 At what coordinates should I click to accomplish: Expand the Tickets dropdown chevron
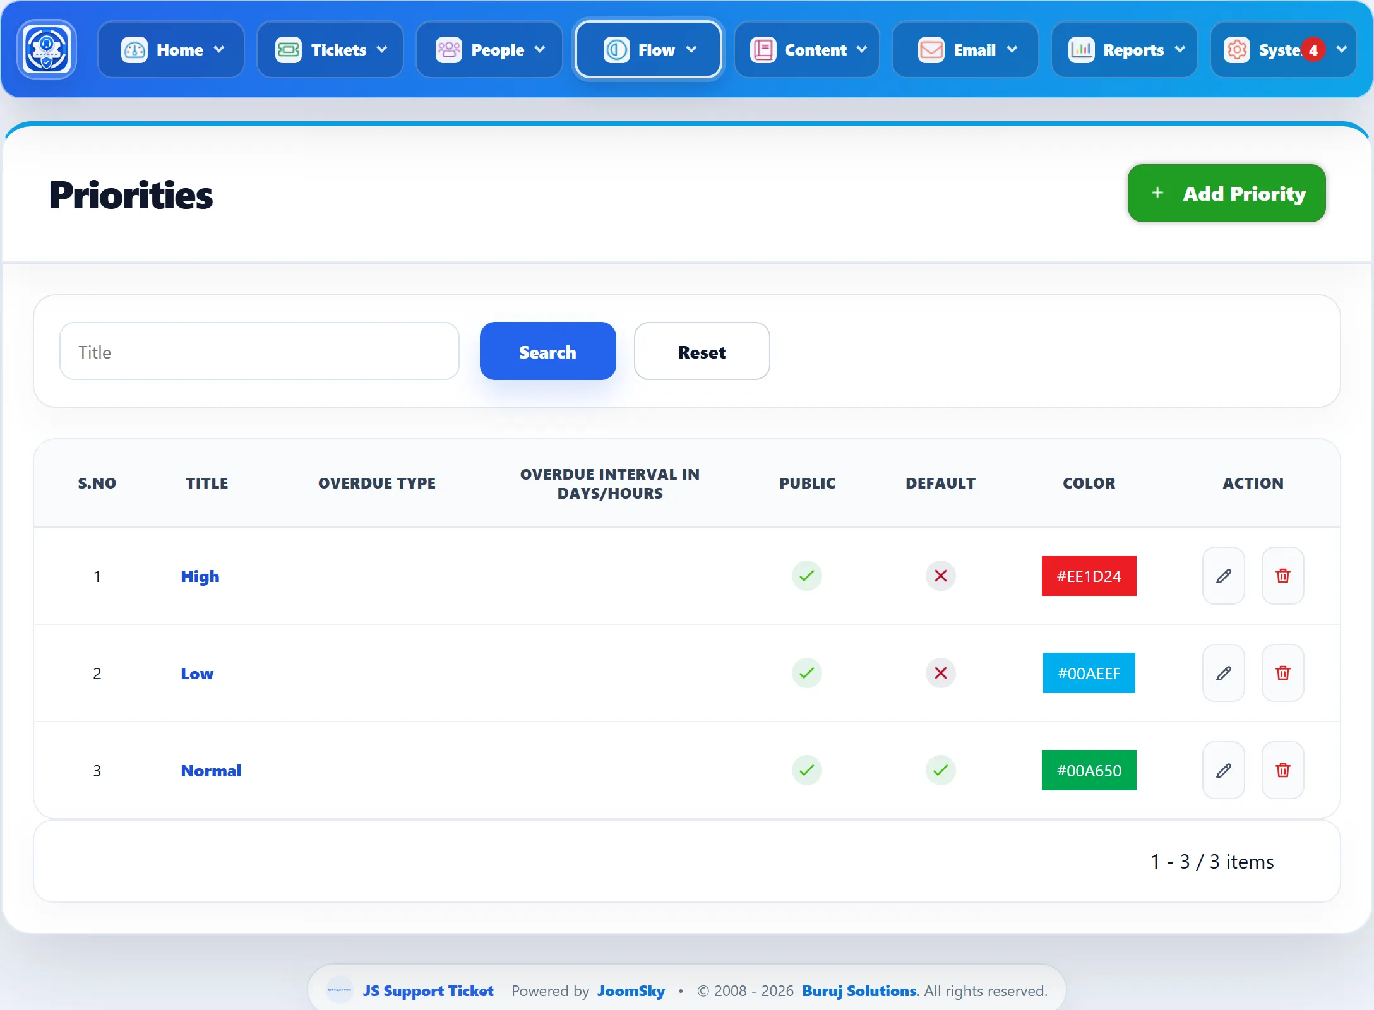click(382, 50)
